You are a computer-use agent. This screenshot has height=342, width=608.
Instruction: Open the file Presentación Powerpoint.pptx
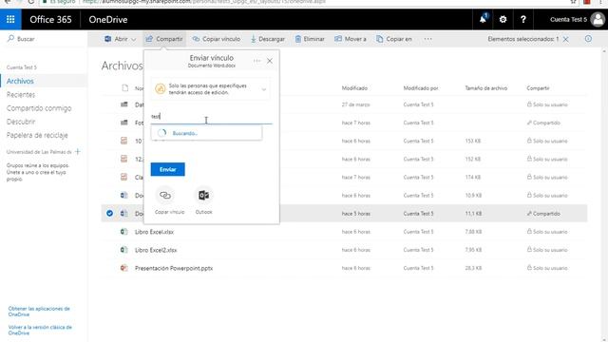[x=174, y=268]
